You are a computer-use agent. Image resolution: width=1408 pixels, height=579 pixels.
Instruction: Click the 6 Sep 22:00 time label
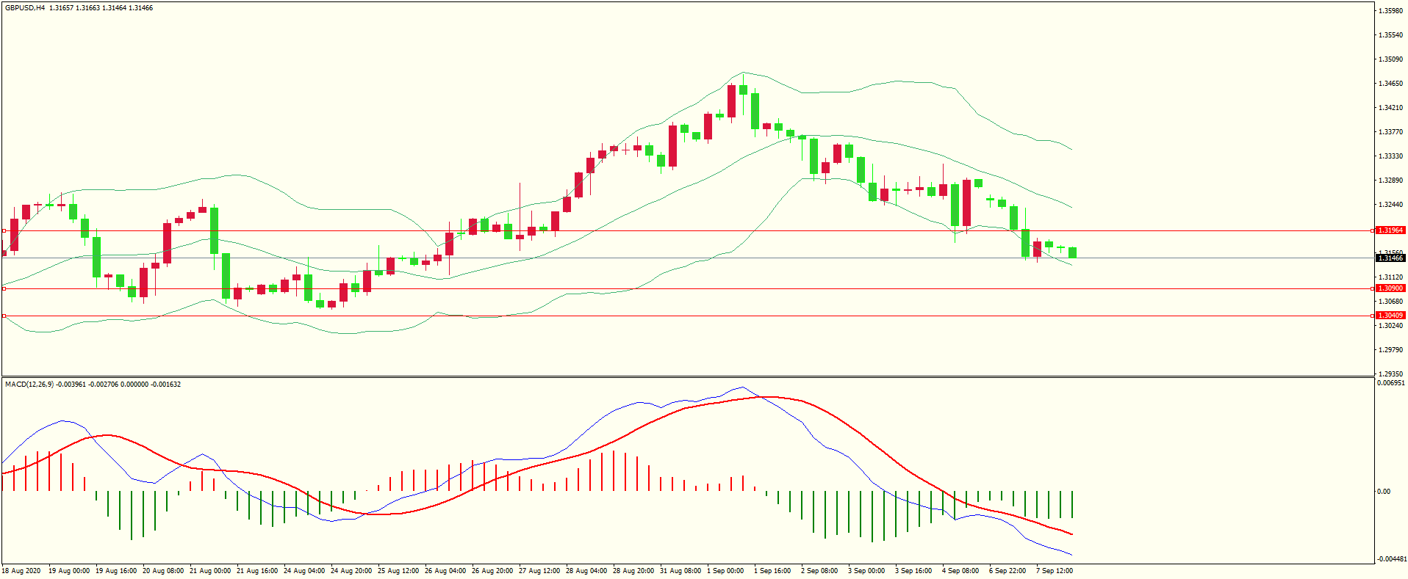(x=1007, y=571)
